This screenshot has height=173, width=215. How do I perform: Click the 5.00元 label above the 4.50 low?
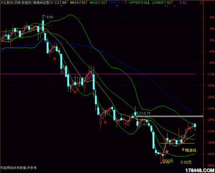(x=168, y=161)
